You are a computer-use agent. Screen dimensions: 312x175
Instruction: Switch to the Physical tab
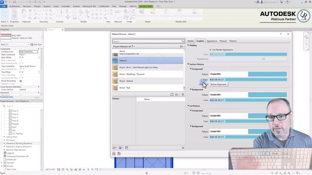coord(223,41)
